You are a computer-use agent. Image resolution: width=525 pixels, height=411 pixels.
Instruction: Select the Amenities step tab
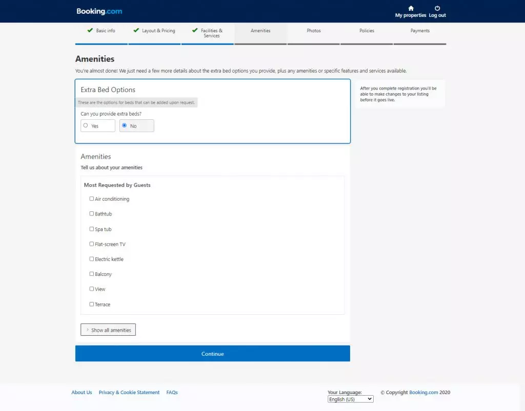tap(260, 33)
